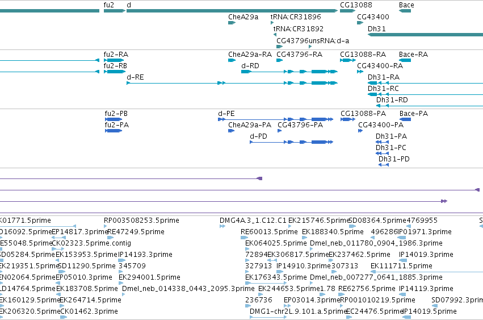Select the CK02323.5prime.contig EST label
This screenshot has height=320, width=483.
point(91,243)
